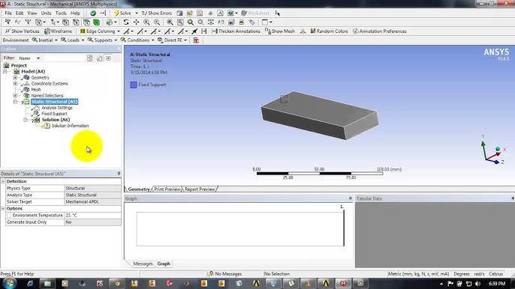Click the Solve lightning icon

[116, 13]
